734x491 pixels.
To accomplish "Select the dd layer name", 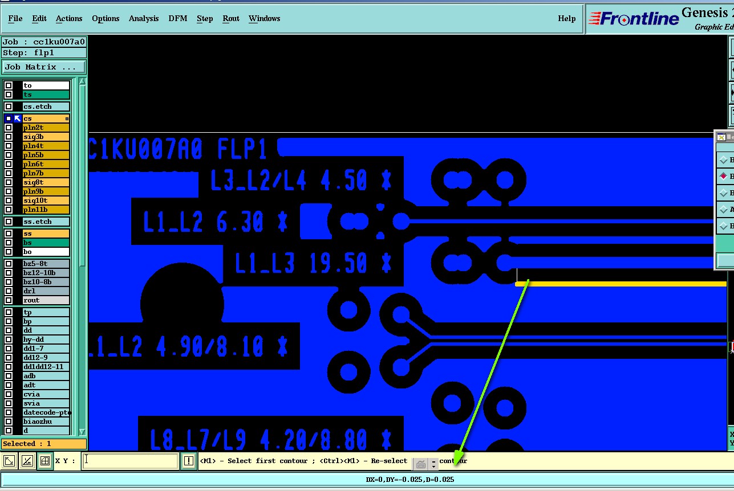I will [46, 330].
